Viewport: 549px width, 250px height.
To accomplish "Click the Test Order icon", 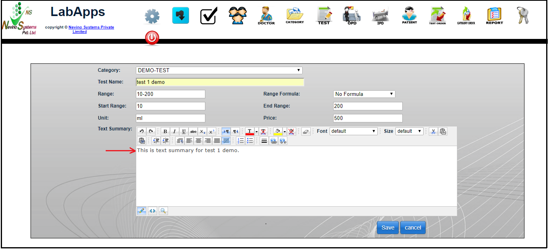I will click(x=437, y=16).
